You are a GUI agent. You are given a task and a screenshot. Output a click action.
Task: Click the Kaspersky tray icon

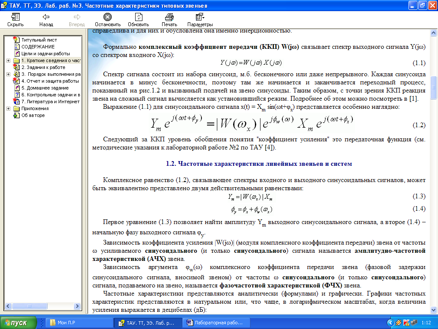click(x=406, y=323)
